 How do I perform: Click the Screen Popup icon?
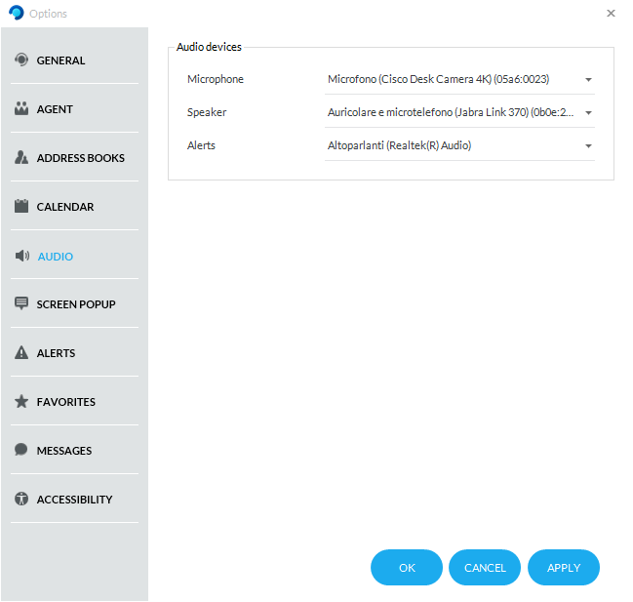tap(21, 304)
